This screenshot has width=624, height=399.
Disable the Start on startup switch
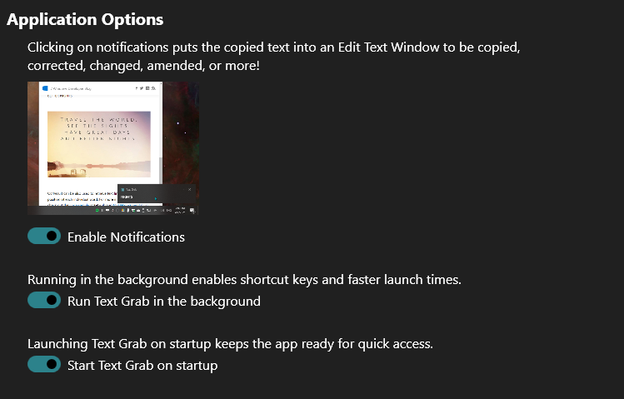click(44, 364)
